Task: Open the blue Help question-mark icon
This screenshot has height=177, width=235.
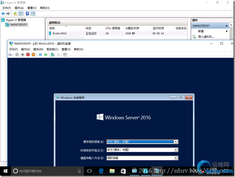Action: point(27,14)
